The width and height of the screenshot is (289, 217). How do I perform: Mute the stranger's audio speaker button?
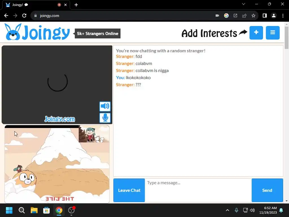105,106
